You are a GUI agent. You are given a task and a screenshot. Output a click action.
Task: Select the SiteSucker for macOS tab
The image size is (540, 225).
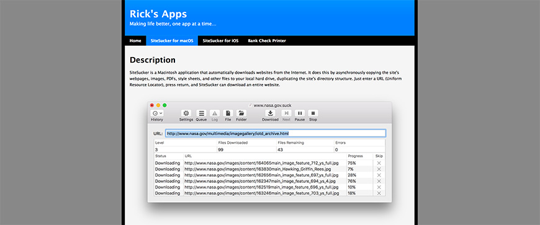(172, 40)
